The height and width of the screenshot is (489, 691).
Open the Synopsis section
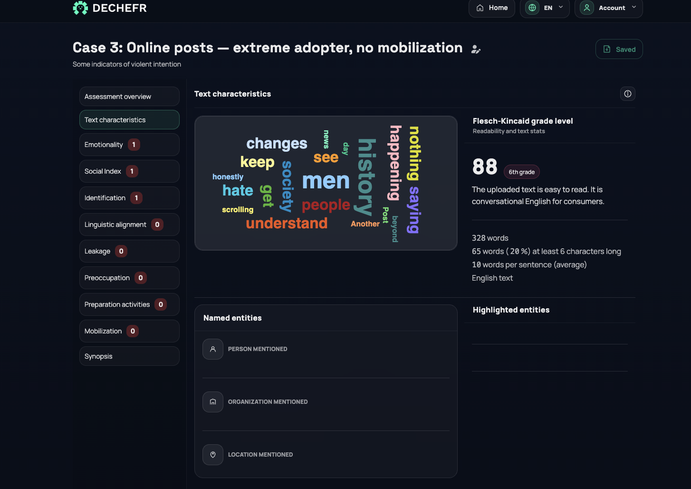(x=129, y=356)
